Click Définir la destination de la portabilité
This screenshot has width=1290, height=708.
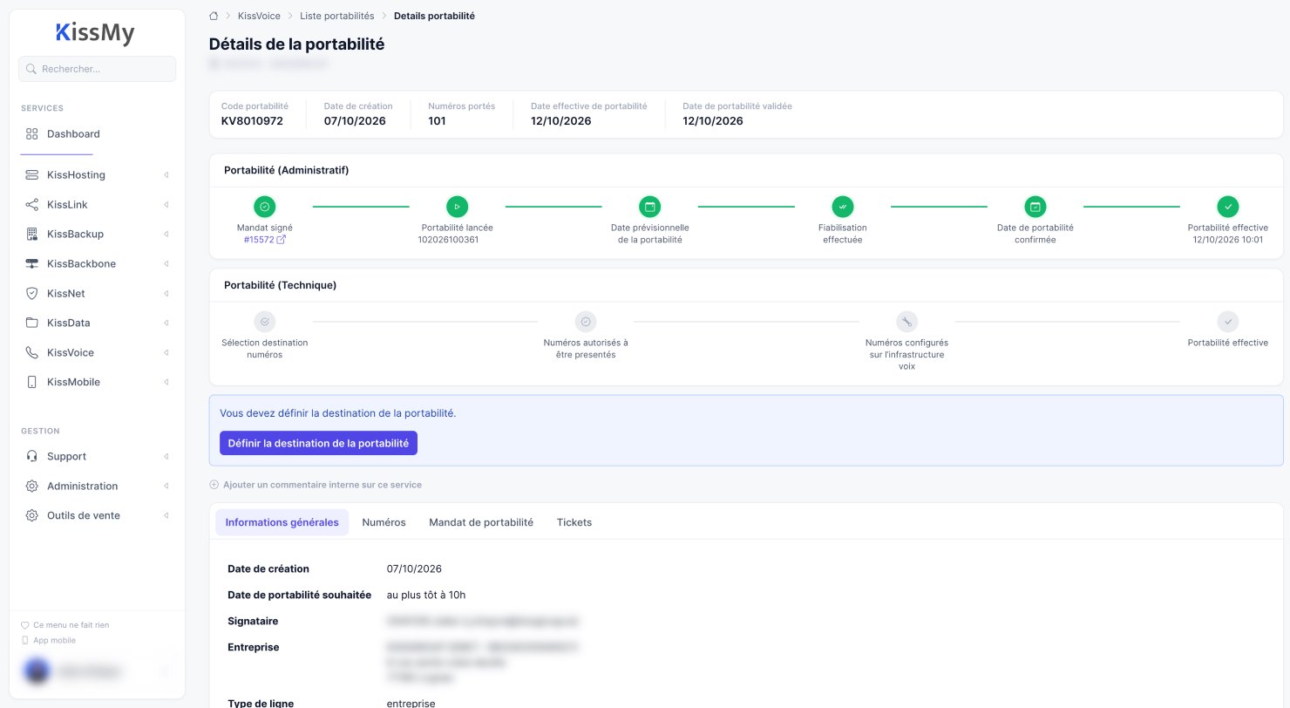coord(318,443)
